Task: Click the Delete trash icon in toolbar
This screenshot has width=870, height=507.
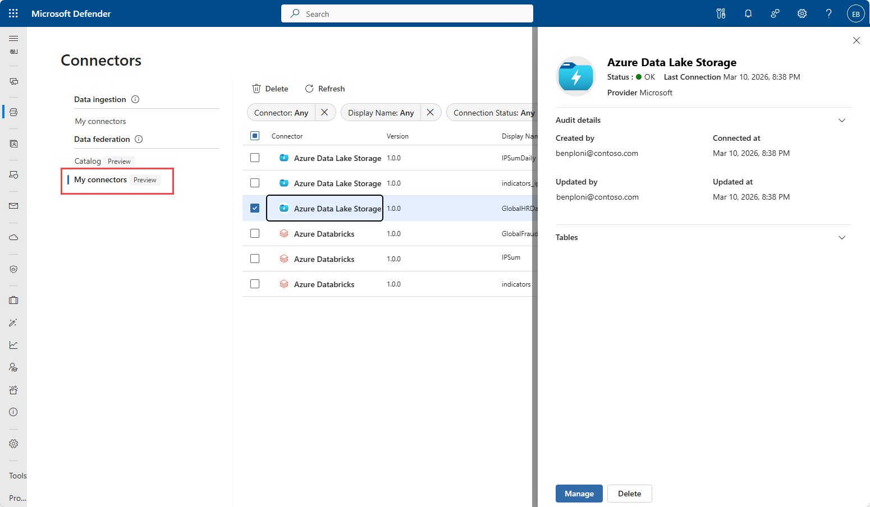Action: click(x=257, y=89)
